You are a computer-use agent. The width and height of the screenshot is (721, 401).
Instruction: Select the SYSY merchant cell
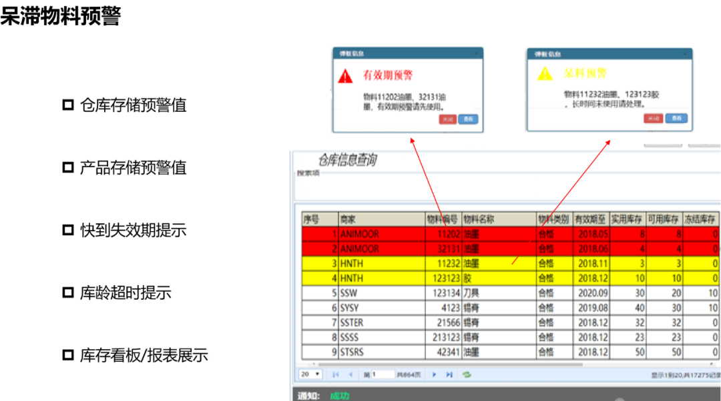click(382, 307)
